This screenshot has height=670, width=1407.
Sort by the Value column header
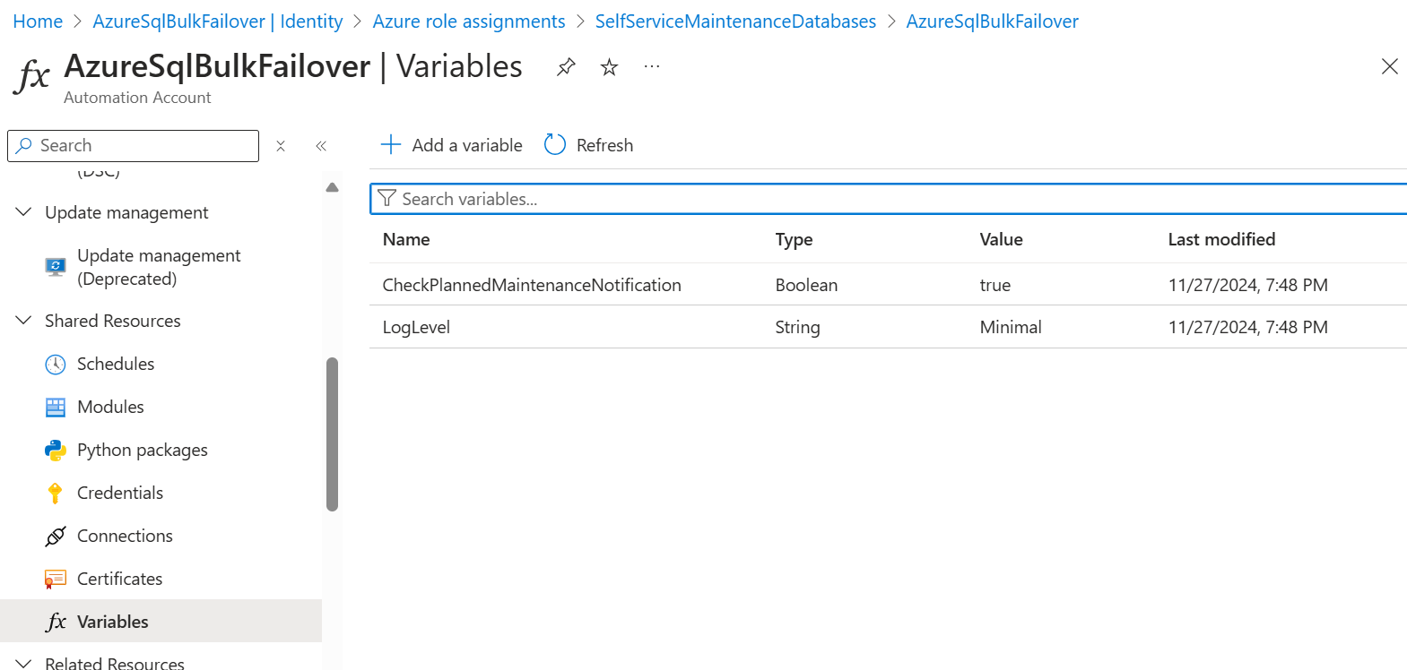click(x=1001, y=239)
